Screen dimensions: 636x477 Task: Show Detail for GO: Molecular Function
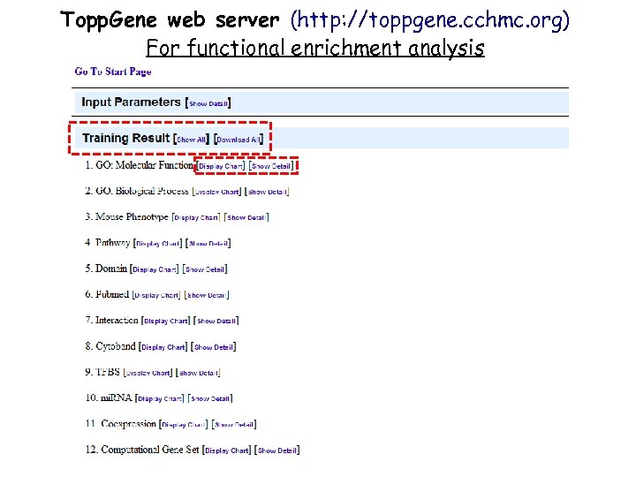click(x=271, y=166)
